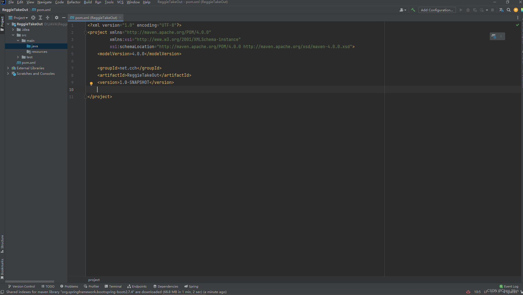Click the red status bar plugin icon
The image size is (523, 295).
(468, 292)
